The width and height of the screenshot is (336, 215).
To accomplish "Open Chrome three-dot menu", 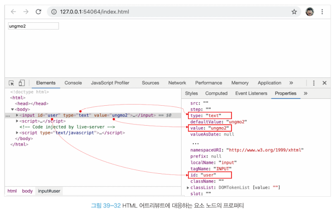I will (322, 12).
